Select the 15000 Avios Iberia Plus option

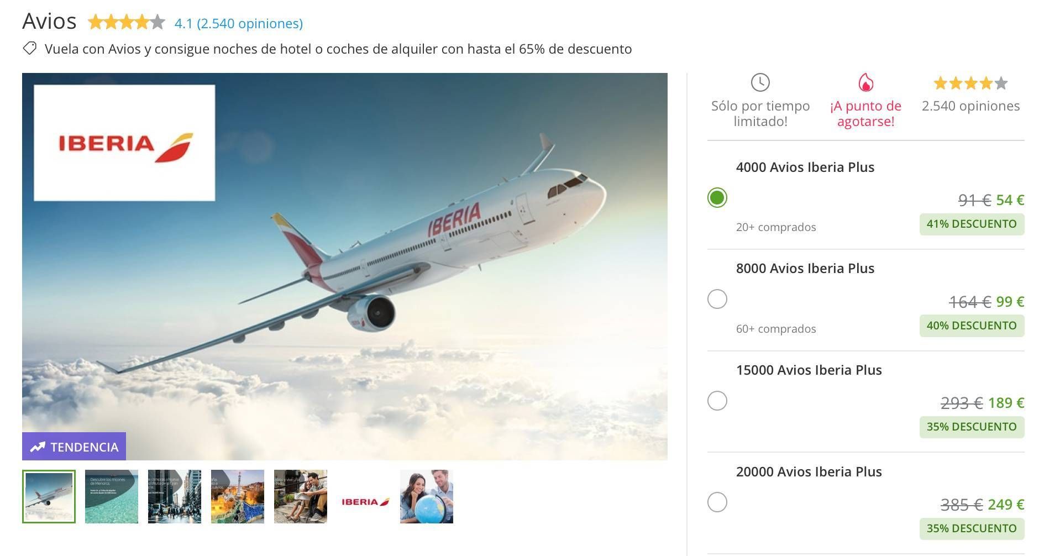tap(717, 401)
